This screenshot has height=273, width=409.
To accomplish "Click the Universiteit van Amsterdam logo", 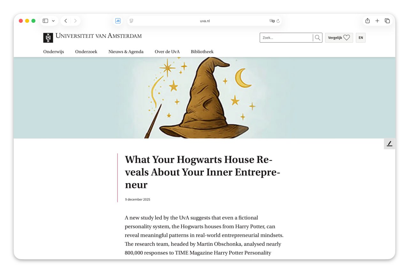I will (x=92, y=37).
